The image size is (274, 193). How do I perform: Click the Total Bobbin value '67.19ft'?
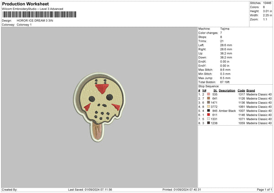tap(225, 82)
